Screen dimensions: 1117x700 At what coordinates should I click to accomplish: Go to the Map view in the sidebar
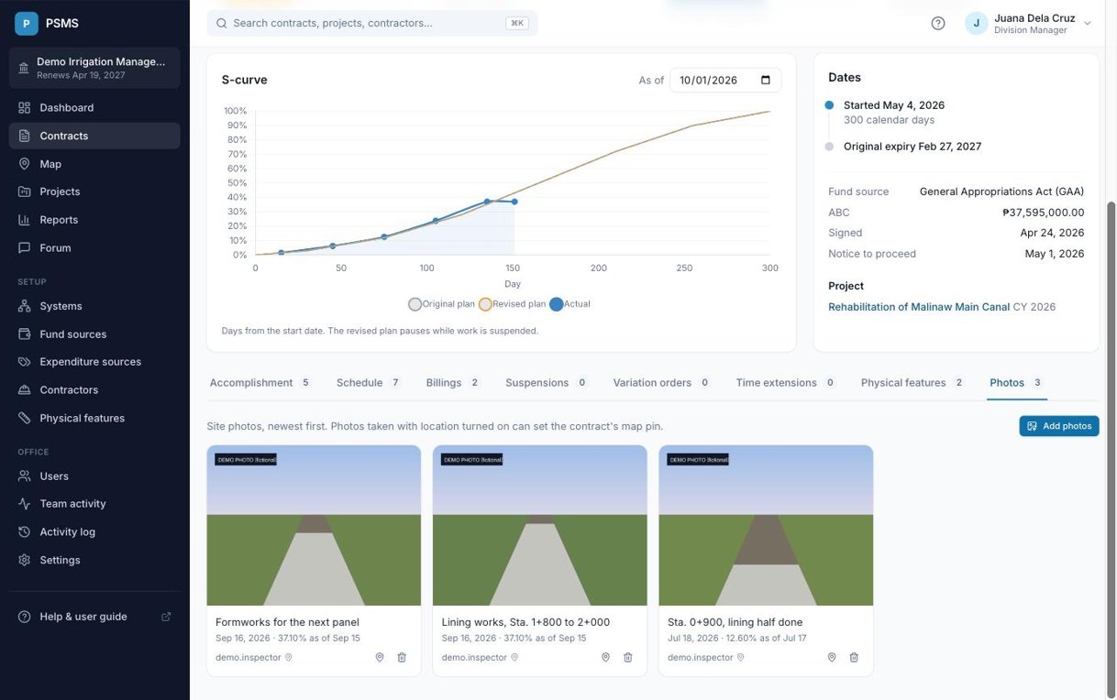click(94, 164)
